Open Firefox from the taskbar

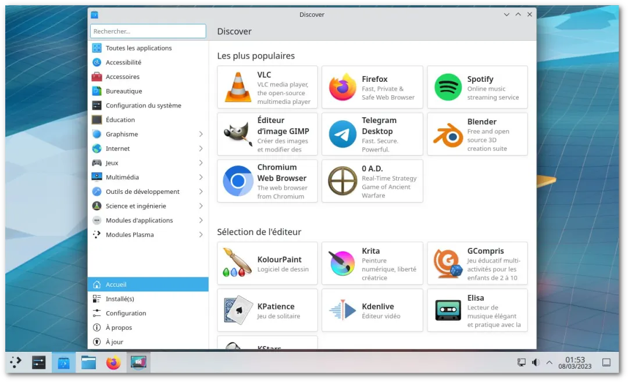coord(113,363)
